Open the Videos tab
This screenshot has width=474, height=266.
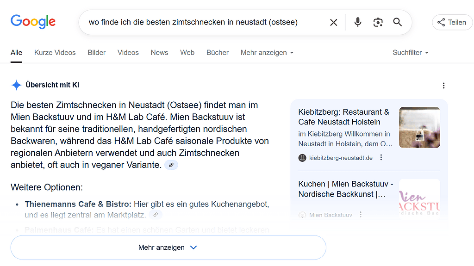click(128, 53)
